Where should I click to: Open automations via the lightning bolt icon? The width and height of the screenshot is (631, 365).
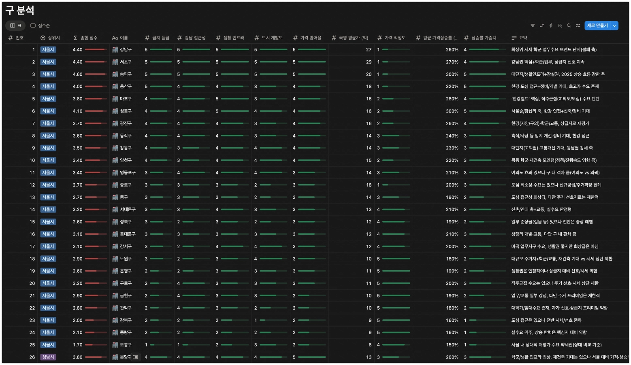click(x=551, y=25)
